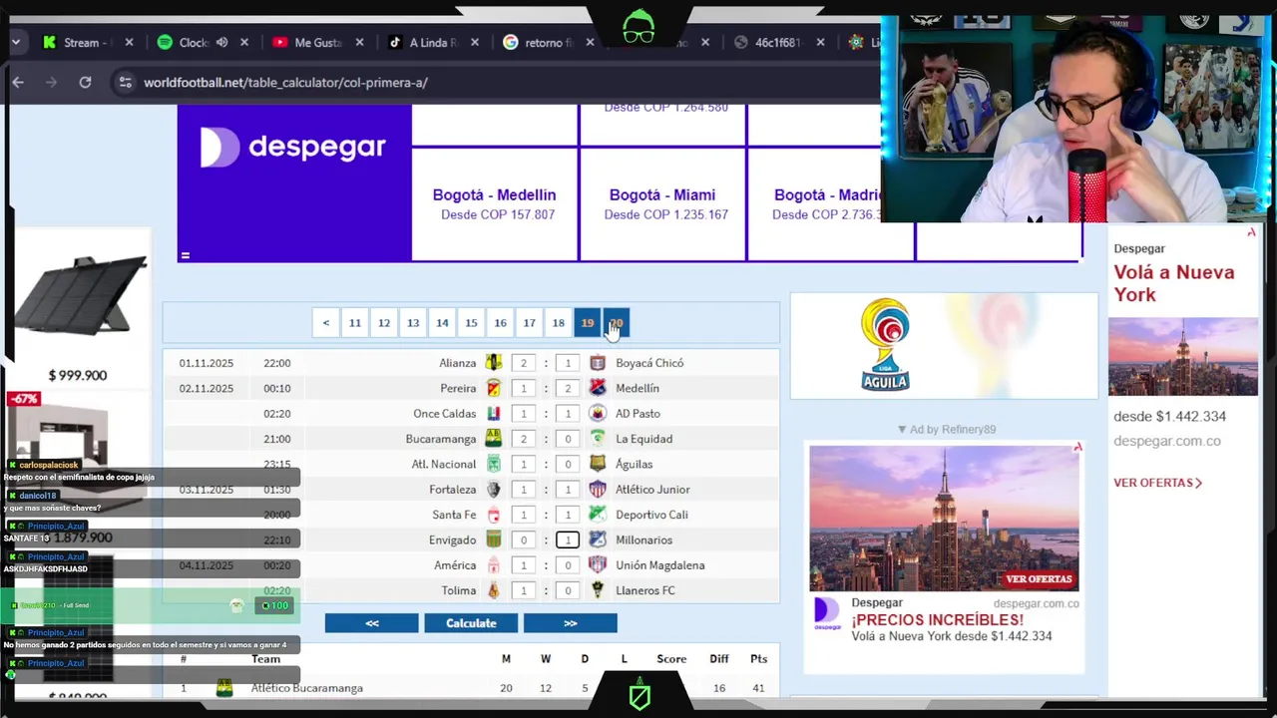The image size is (1277, 718).
Task: Click Atlético Bucaramanga crest in standings table
Action: 224,688
